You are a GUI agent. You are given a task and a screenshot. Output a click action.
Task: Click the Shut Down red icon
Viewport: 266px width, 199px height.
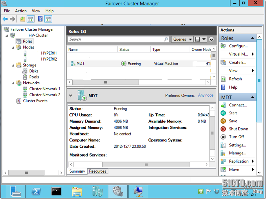223,129
